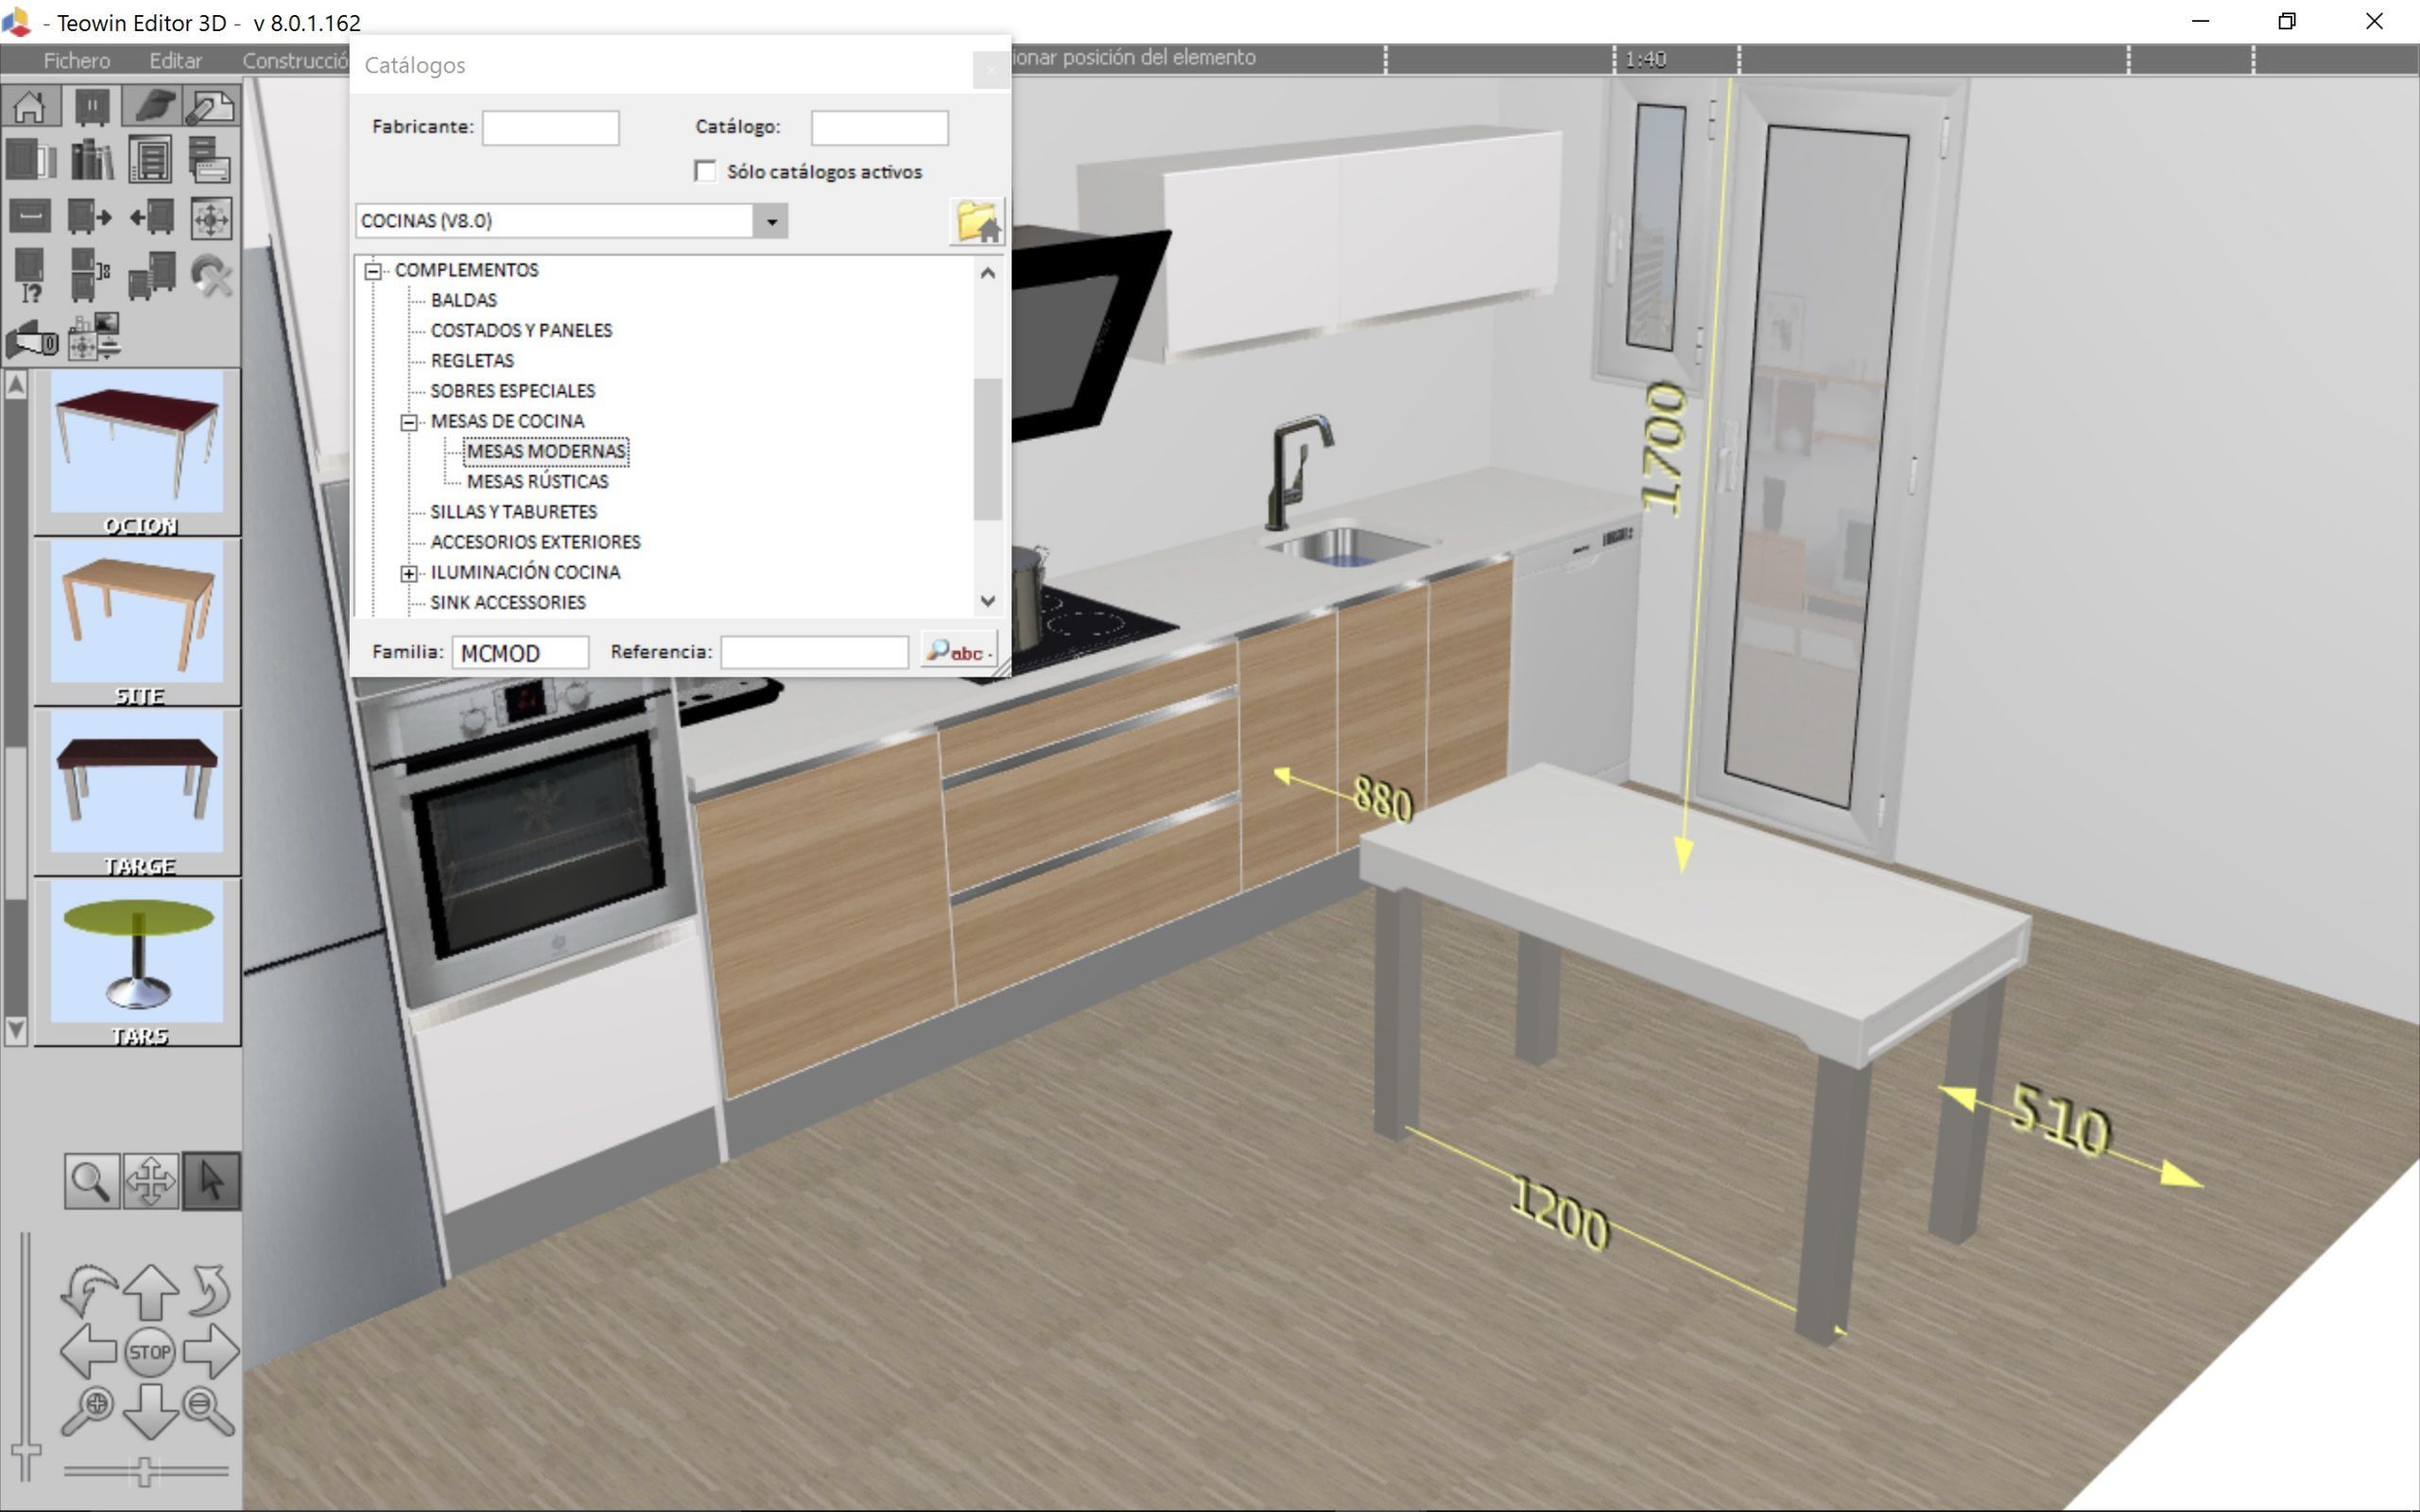Select the OCION table thumbnail

coord(137,452)
